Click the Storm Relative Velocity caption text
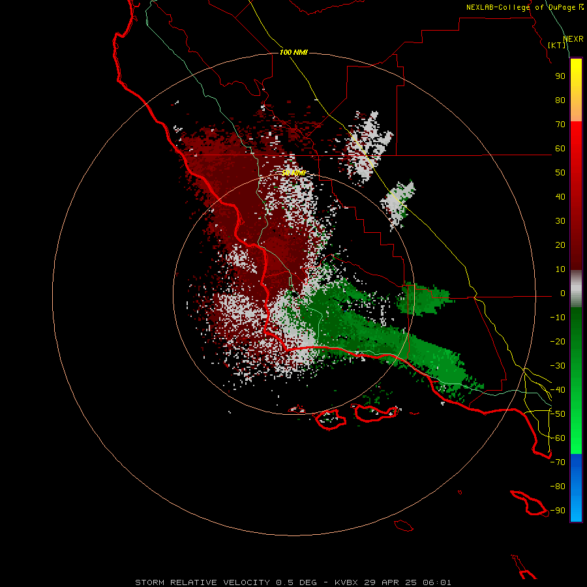The height and width of the screenshot is (587, 587). [293, 582]
